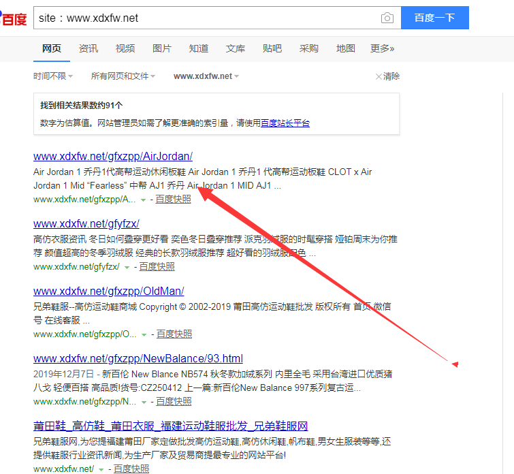The image size is (514, 474).
Task: Click green URL www.xdxfw.net/gfxzpp/O...
Action: (x=84, y=334)
